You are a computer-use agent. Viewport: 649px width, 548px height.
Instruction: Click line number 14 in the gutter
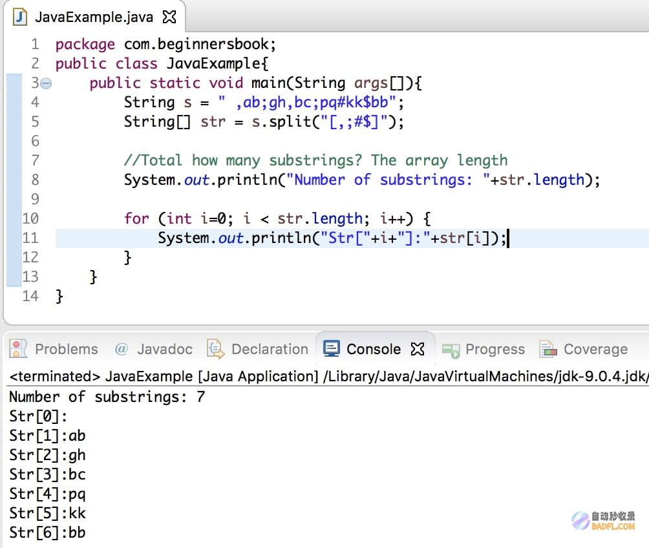tap(30, 296)
